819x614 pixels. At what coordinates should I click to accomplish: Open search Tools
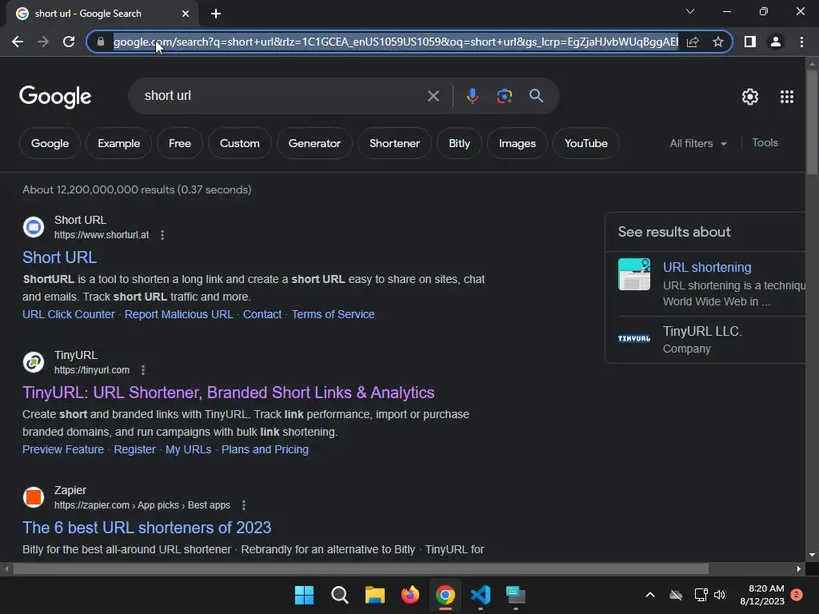coord(765,142)
